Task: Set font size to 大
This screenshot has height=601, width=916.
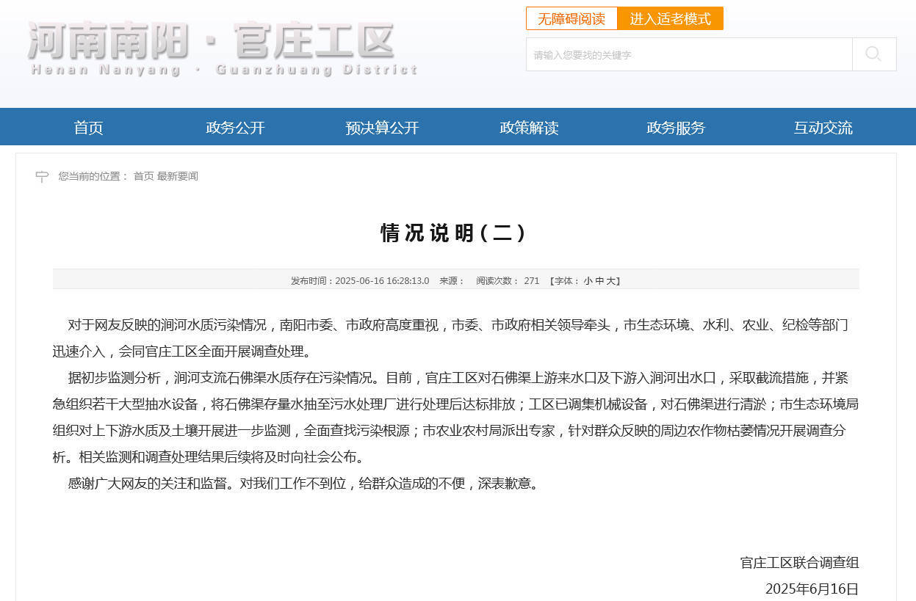Action: pos(610,281)
